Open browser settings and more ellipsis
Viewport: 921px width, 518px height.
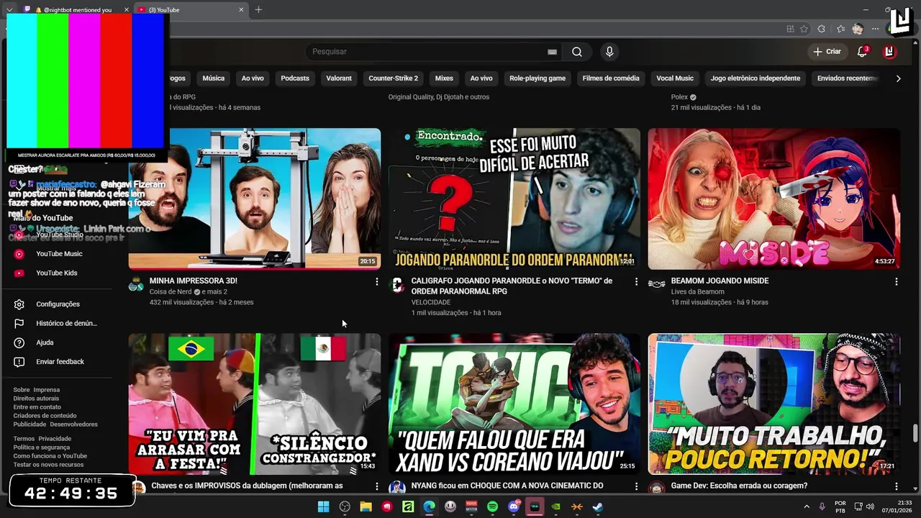tap(875, 29)
